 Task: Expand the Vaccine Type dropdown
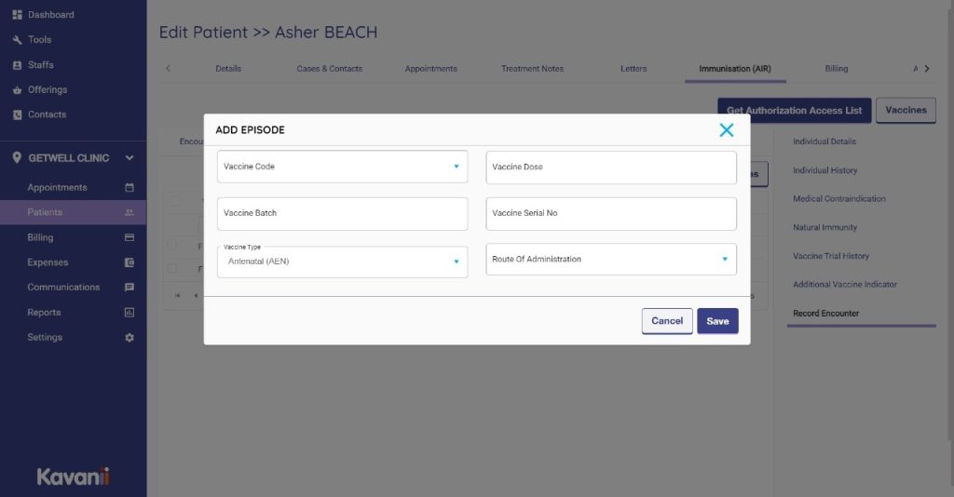coord(456,262)
